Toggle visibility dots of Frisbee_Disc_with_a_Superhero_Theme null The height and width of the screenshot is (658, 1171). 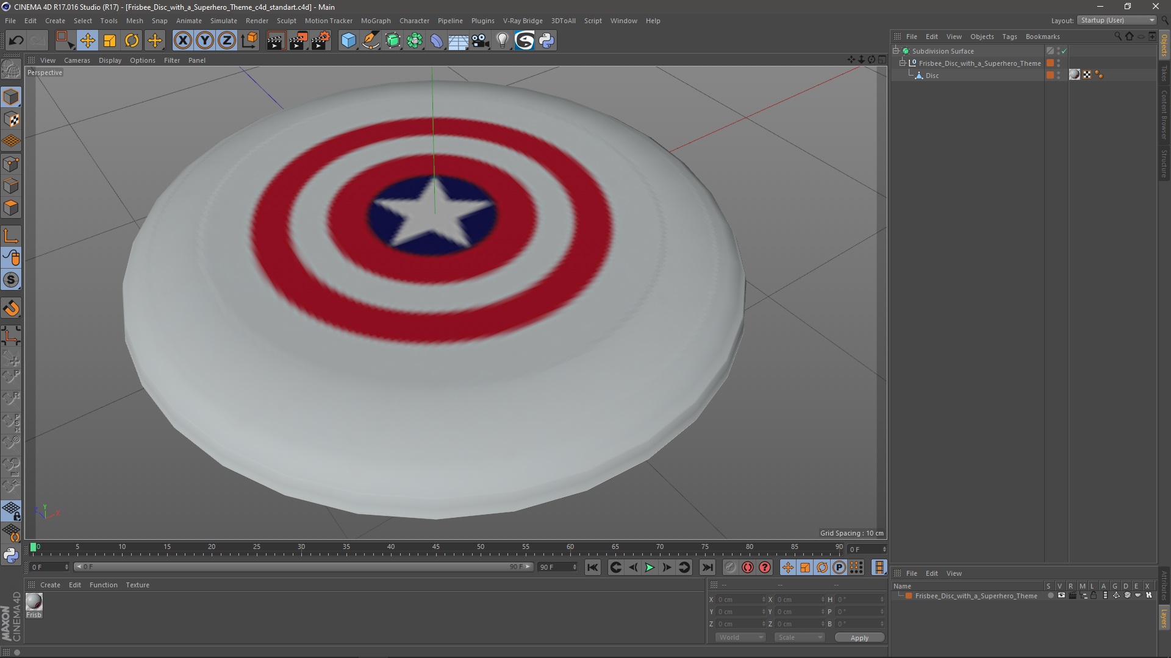point(1059,63)
